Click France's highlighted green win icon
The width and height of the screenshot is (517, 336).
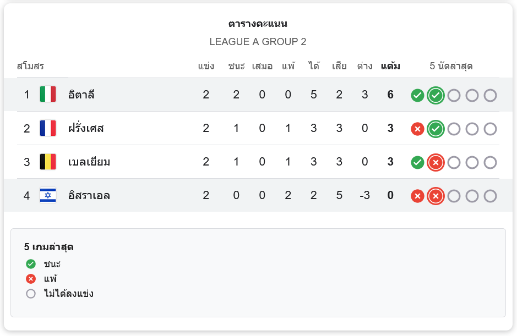[x=436, y=129]
